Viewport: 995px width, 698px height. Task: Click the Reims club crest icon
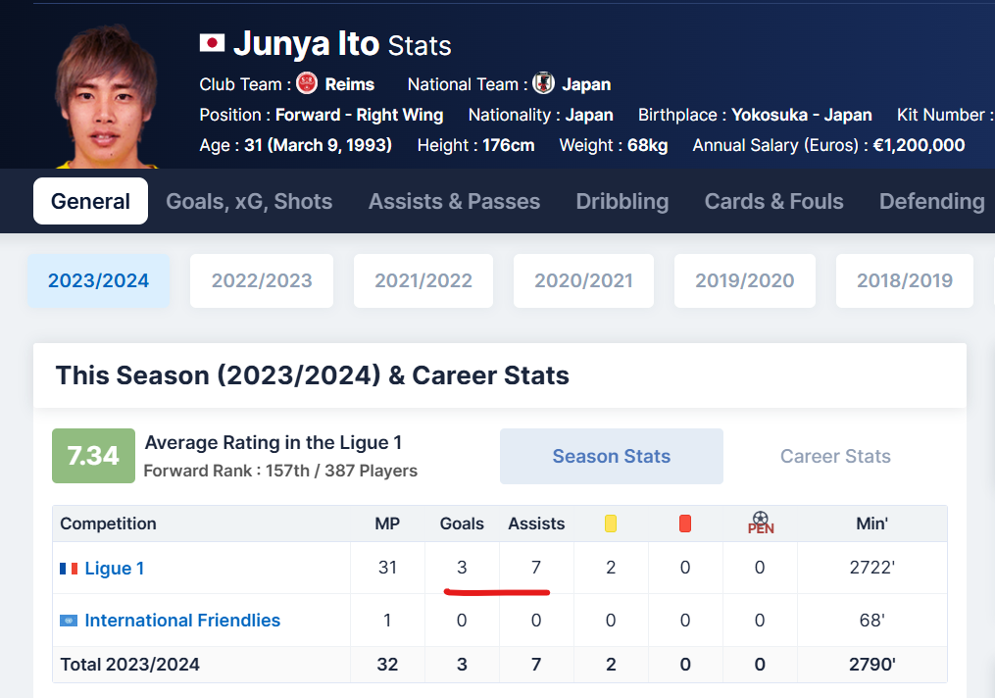pyautogui.click(x=307, y=83)
